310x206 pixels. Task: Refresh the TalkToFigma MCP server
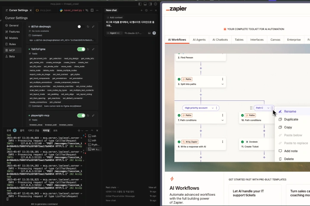coord(88,49)
